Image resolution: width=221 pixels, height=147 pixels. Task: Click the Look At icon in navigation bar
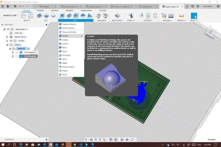91,140
